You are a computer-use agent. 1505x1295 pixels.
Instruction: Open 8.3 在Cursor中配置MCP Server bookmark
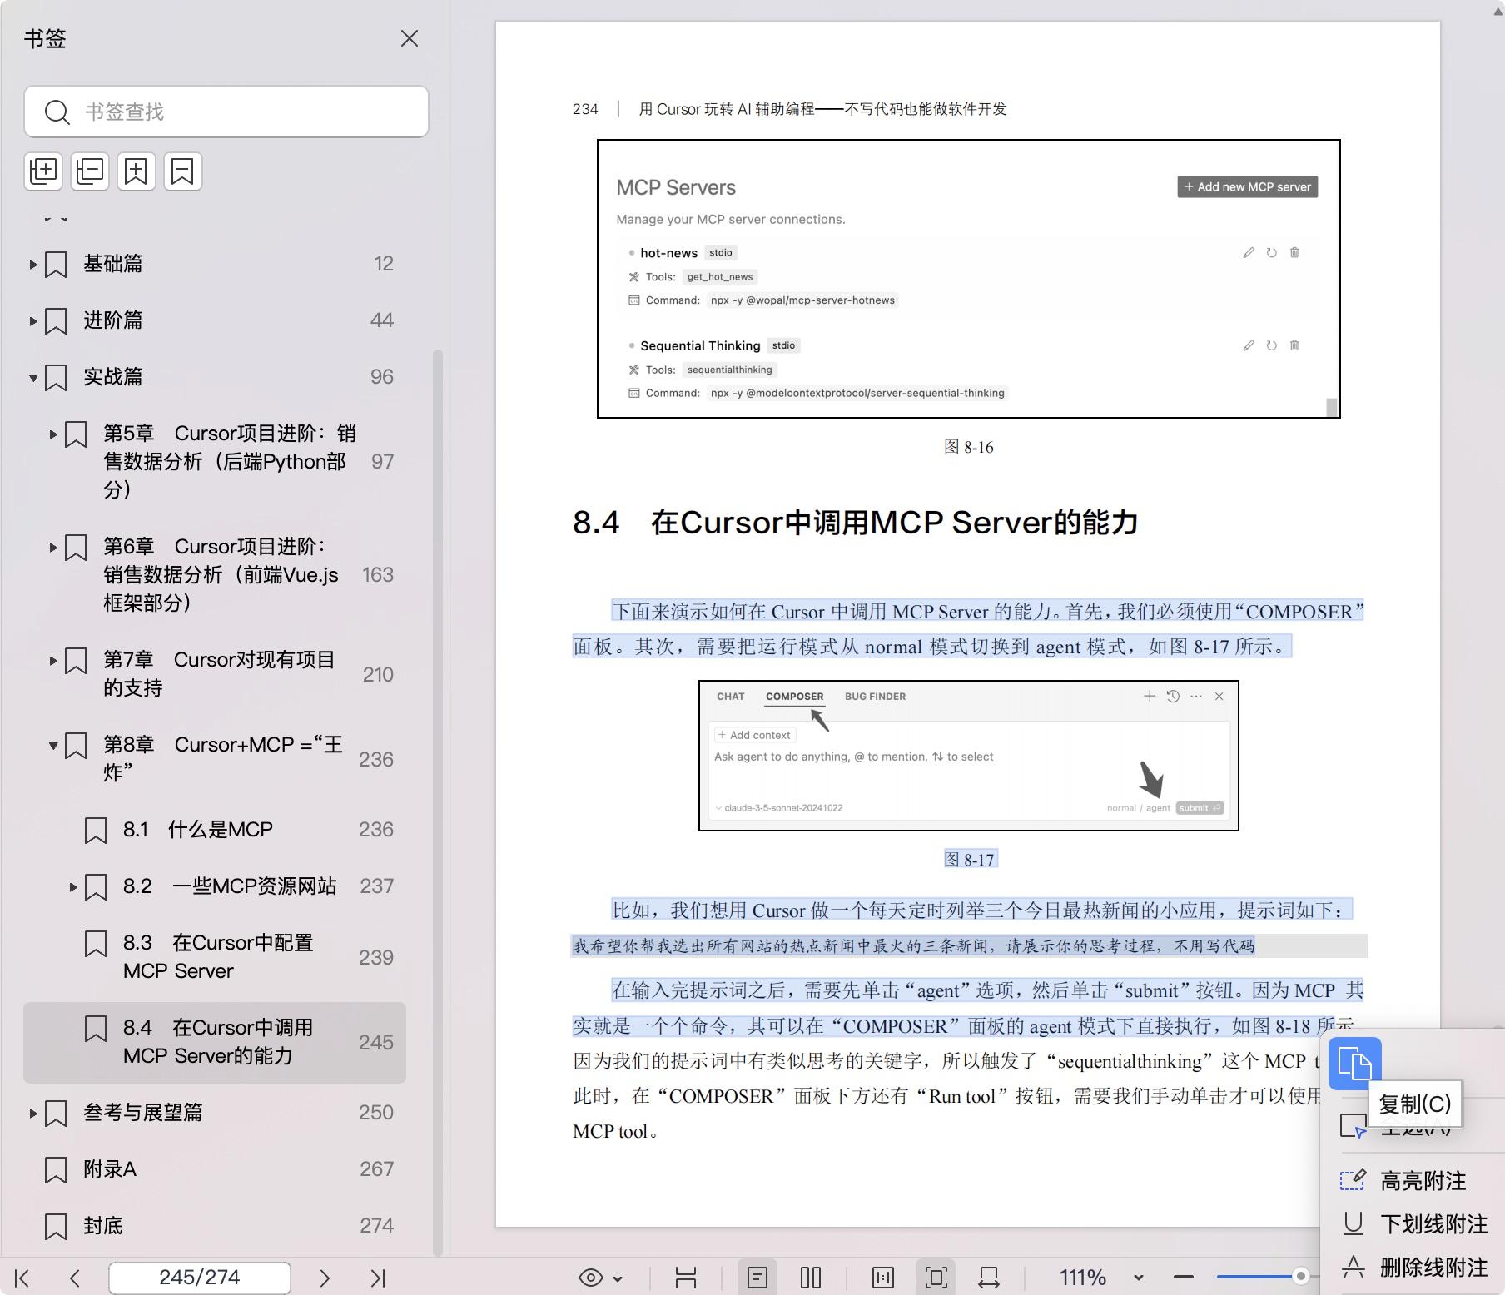pos(218,957)
